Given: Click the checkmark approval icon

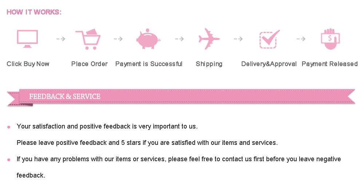Looking at the screenshot, I should coord(269,39).
